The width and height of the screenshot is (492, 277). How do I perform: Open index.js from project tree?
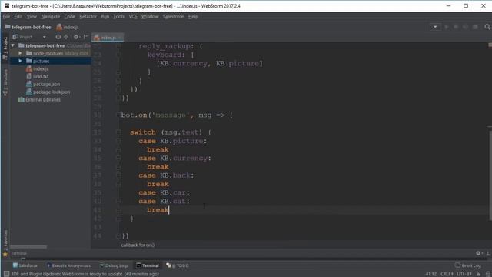pos(41,68)
